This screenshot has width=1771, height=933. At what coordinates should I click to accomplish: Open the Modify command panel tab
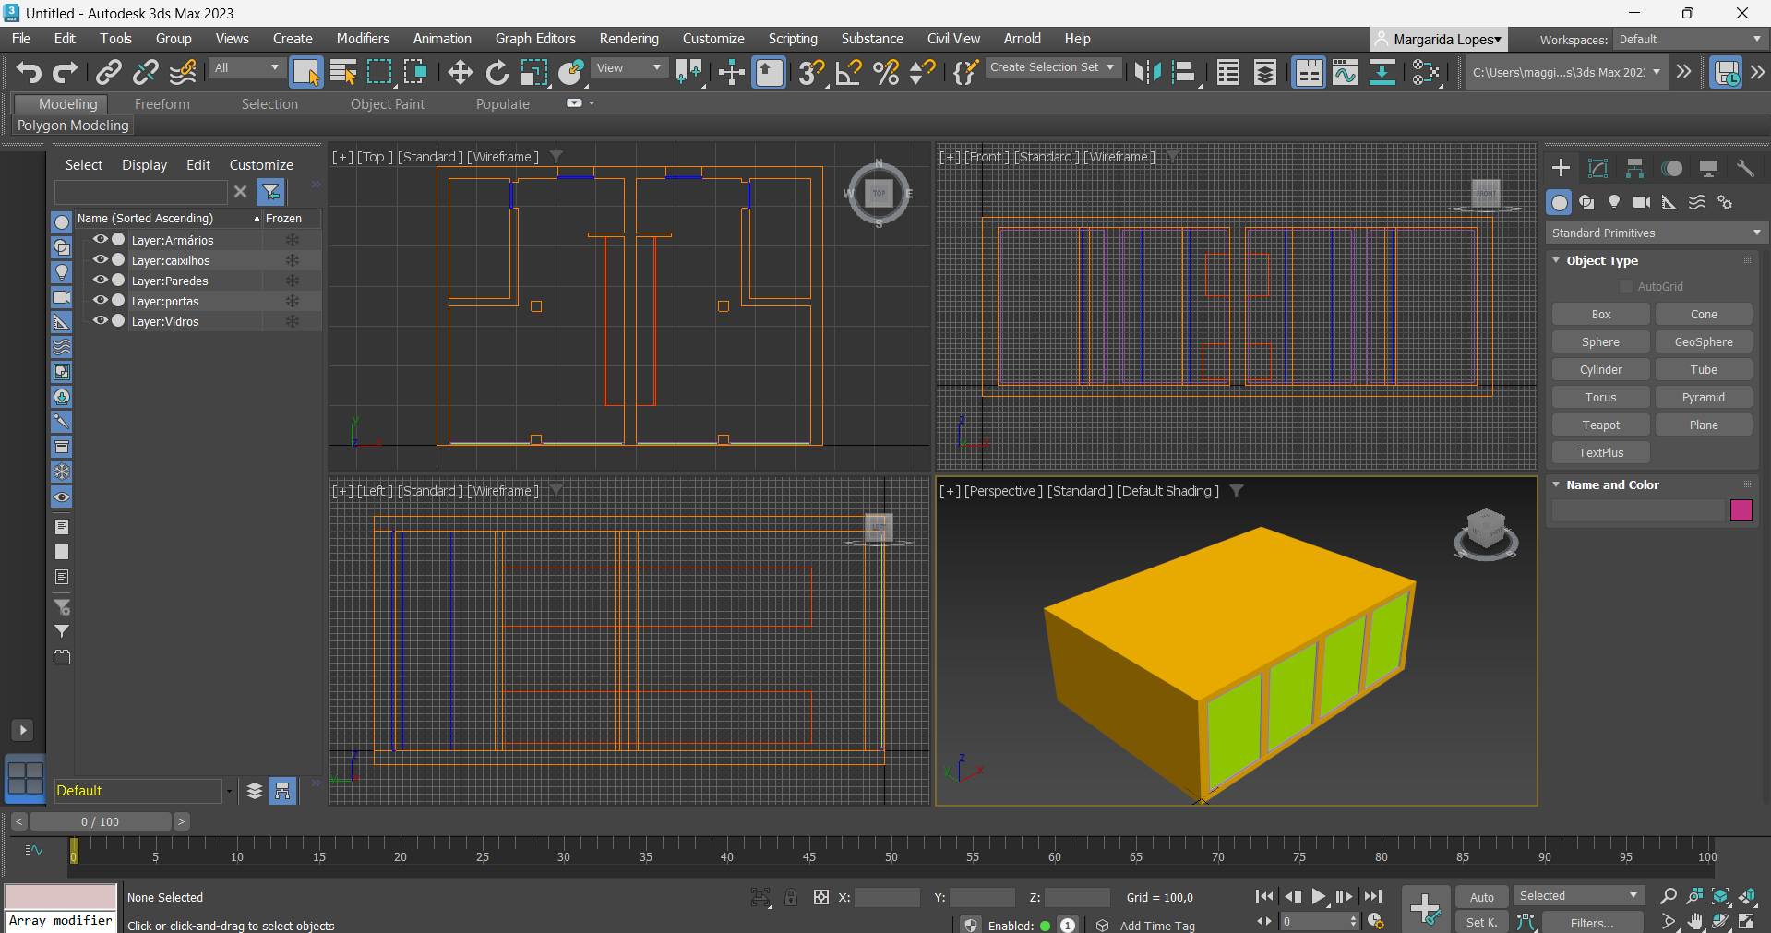(1597, 168)
